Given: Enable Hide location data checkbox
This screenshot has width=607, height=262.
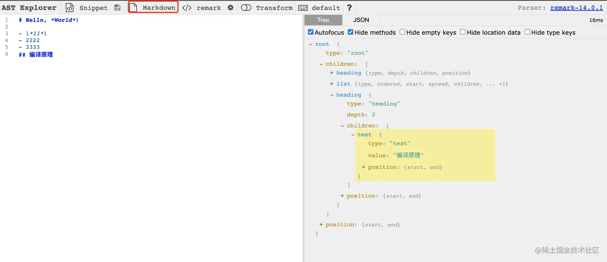Looking at the screenshot, I should [463, 32].
